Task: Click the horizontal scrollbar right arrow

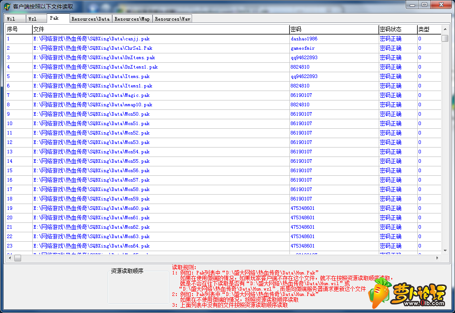Action: tap(437, 258)
